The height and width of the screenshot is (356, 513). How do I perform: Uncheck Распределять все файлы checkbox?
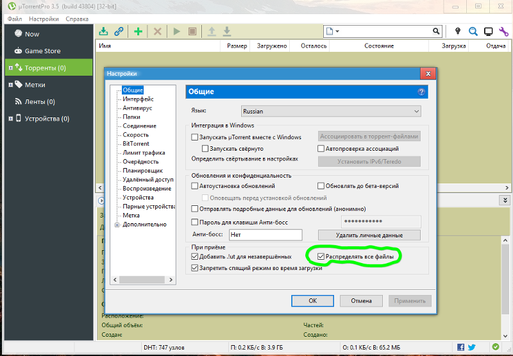[x=321, y=257]
